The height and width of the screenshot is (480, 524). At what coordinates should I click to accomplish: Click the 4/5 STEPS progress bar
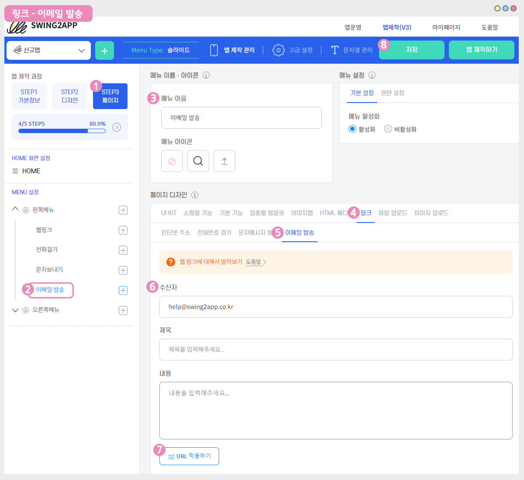tap(62, 131)
